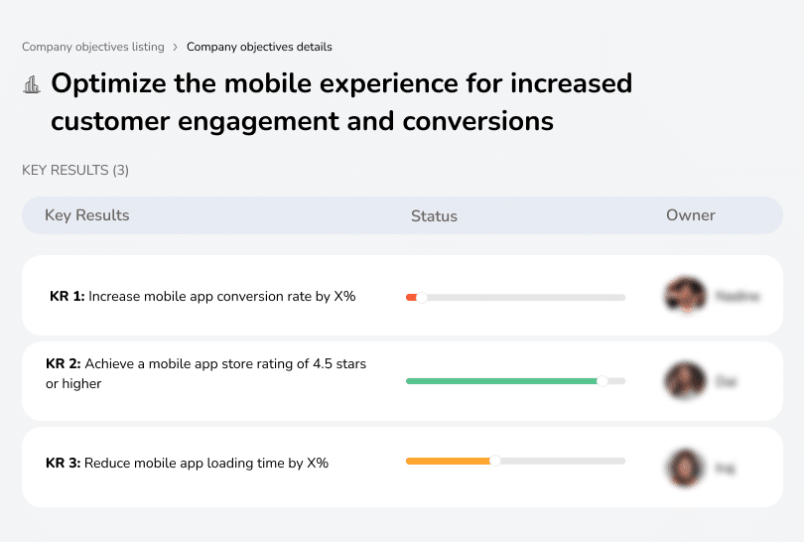Screen dimensions: 804x542
Task: Open KR 1 about mobile app conversion rate
Action: click(202, 296)
